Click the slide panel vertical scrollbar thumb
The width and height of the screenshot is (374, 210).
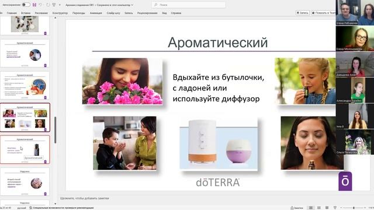coord(56,129)
